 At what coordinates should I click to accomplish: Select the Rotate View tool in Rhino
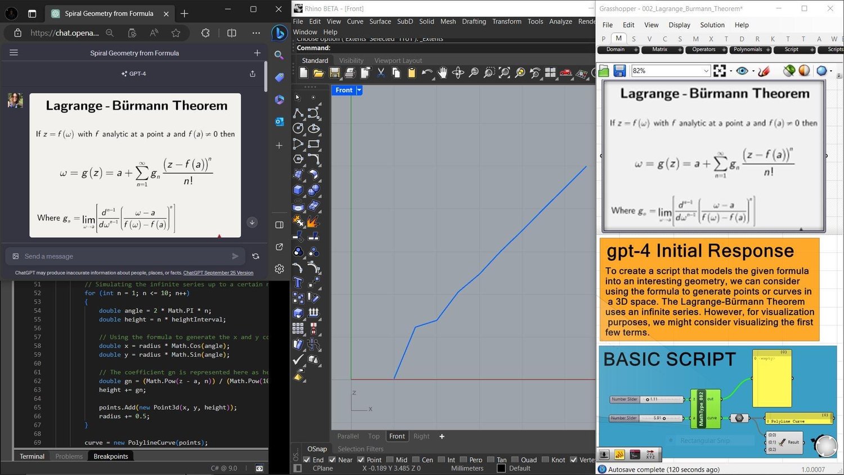point(458,73)
